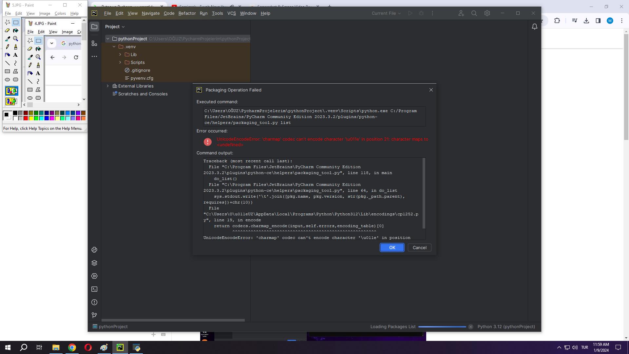The width and height of the screenshot is (629, 354).
Task: Open Project tool window folder icon
Action: click(94, 27)
